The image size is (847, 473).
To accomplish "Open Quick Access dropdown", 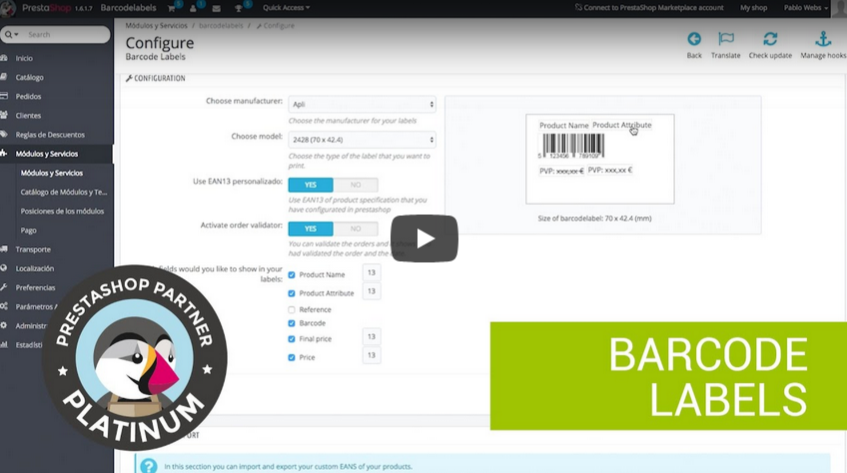I will 286,8.
